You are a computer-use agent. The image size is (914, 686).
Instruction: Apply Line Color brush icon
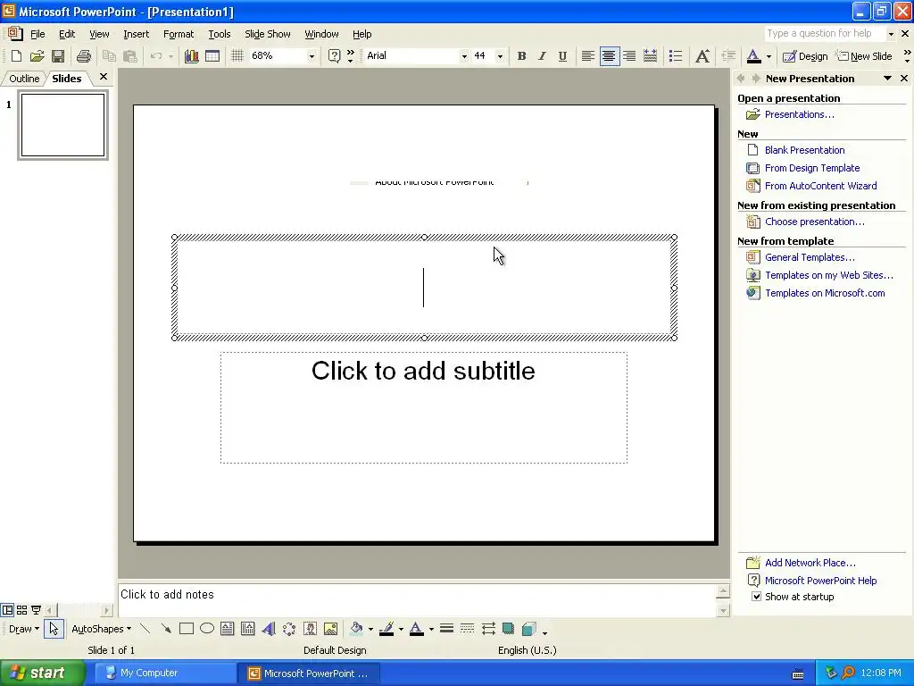[386, 629]
